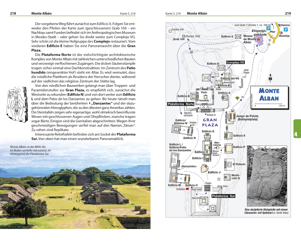Viewport: 301px width, 241px height.
Task: Click the red museum M icon
Action: point(258,40)
